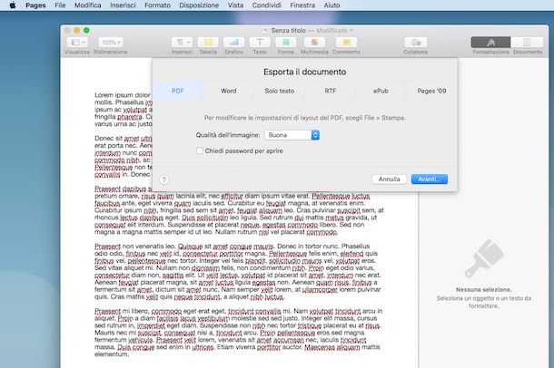Click the Commento toolbar icon
The image size is (554, 368).
click(x=346, y=43)
